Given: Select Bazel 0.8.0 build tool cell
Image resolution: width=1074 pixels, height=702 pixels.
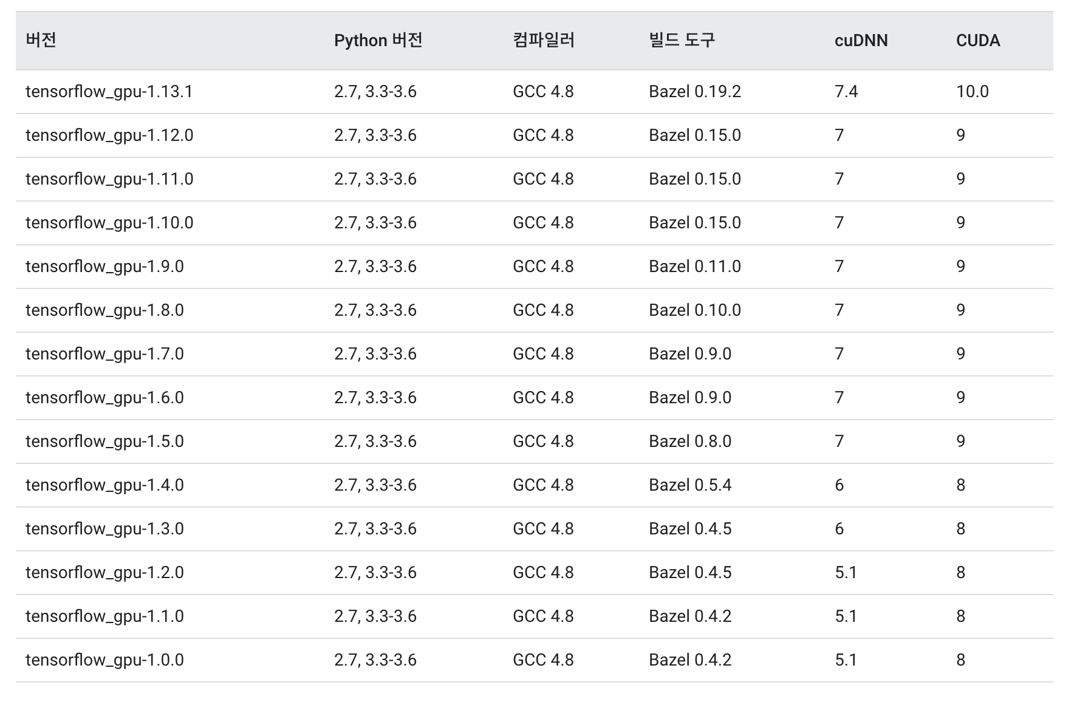Looking at the screenshot, I should tap(690, 441).
